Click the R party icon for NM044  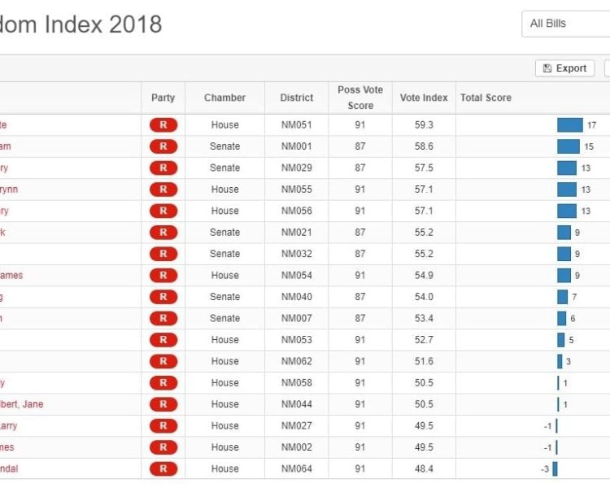(163, 404)
